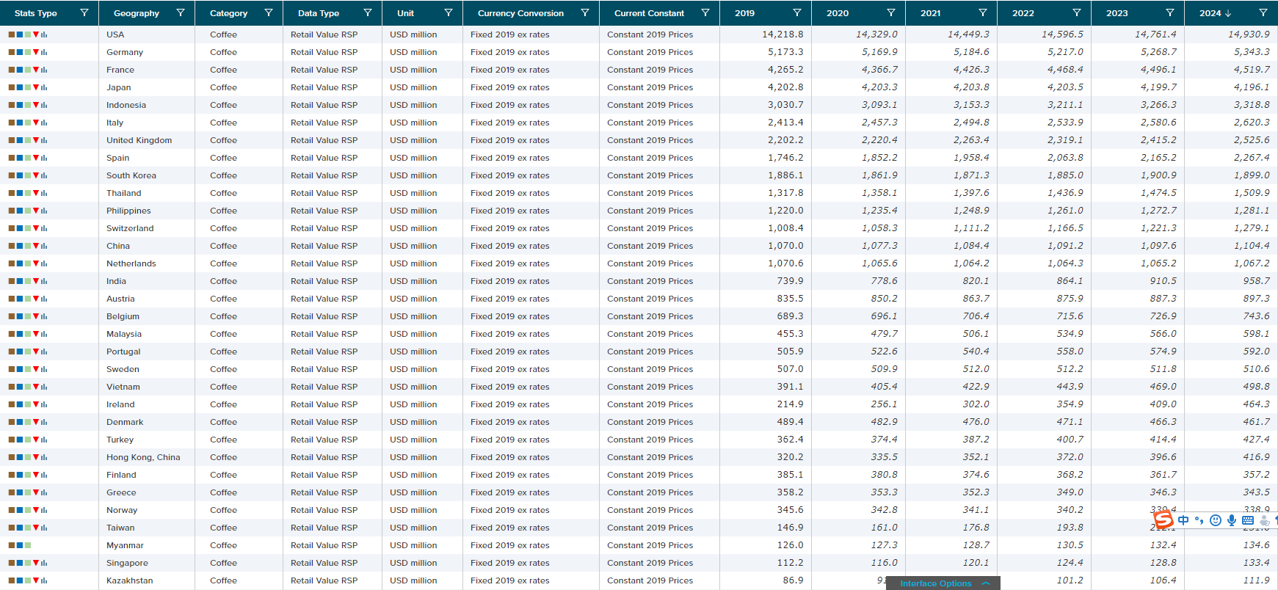This screenshot has height=590, width=1278.
Task: Click the green square icon in Indonesia row
Action: point(28,105)
